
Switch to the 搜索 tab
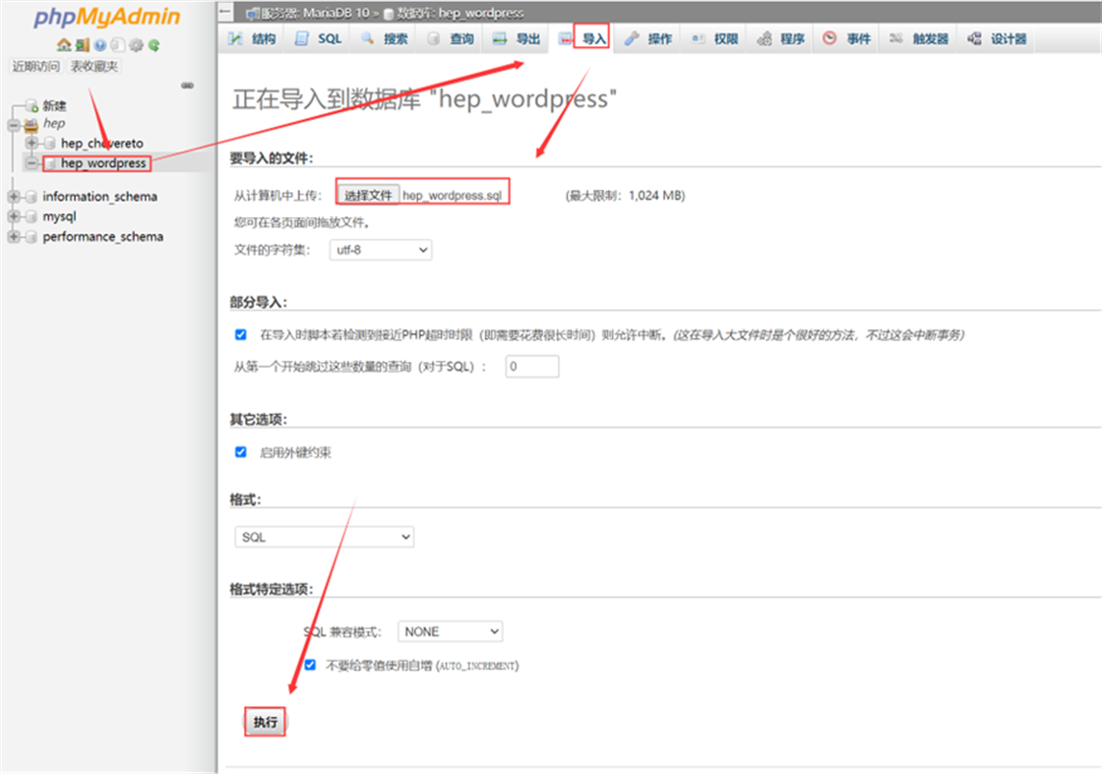coord(385,38)
